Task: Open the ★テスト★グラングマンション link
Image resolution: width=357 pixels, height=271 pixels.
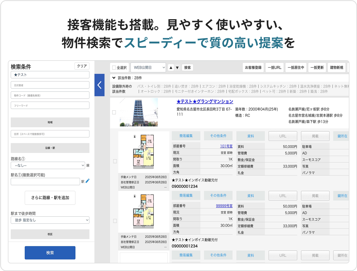Action: 205,102
